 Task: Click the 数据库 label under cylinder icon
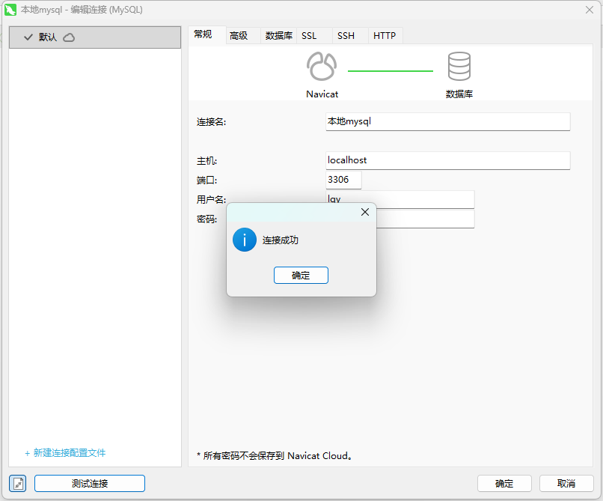pyautogui.click(x=459, y=94)
